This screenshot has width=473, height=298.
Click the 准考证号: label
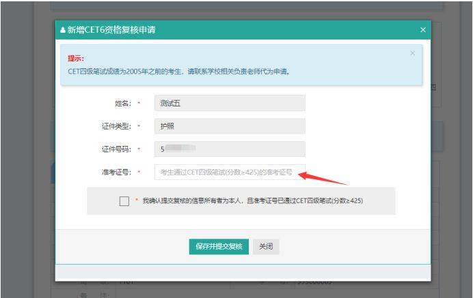point(116,172)
